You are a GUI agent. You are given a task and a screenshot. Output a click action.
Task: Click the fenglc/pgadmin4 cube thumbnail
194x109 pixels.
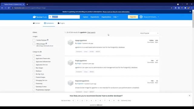point(71,63)
